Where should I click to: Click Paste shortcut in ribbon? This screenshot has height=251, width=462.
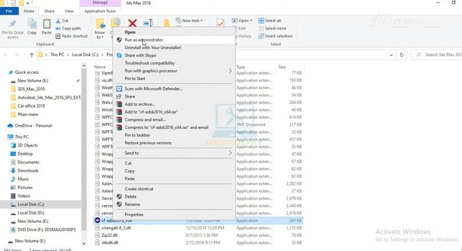coord(71,36)
